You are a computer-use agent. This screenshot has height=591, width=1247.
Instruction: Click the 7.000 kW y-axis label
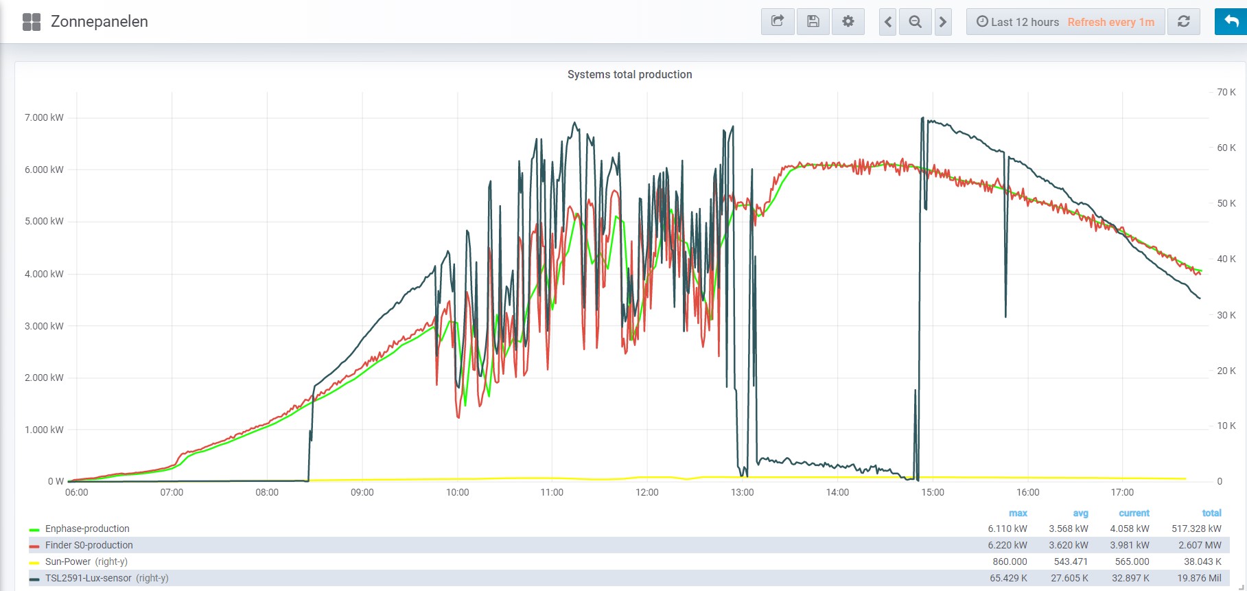click(44, 117)
